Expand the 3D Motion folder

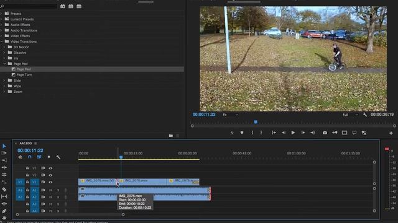coord(4,47)
